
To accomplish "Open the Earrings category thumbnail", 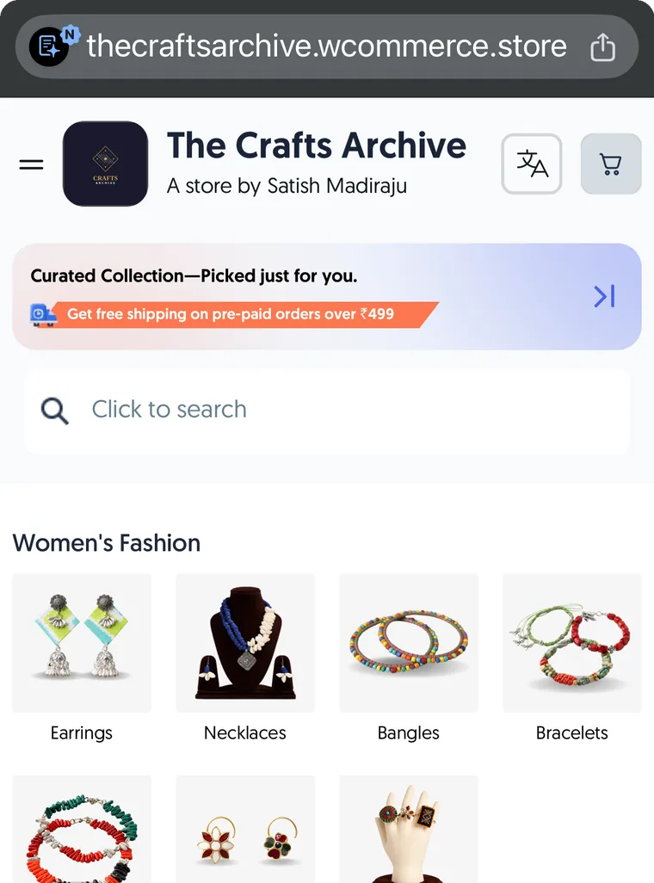I will point(82,643).
